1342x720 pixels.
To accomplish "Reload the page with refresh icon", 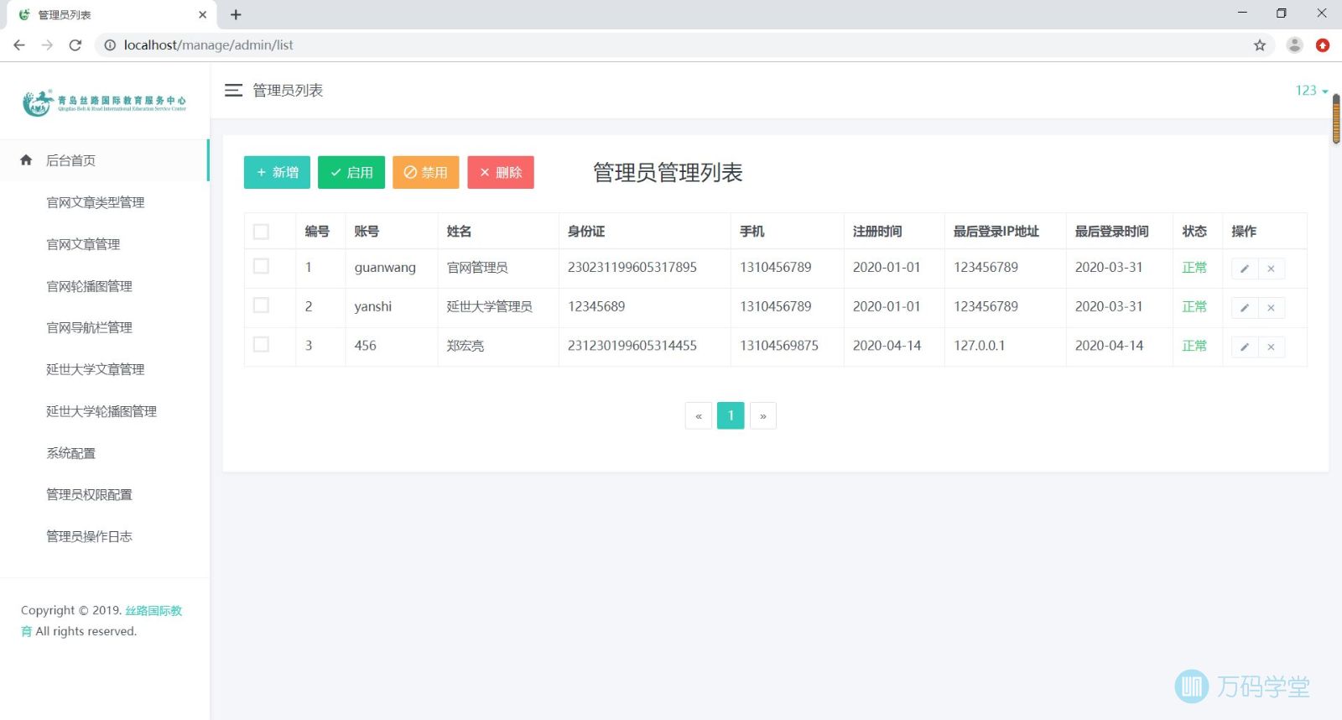I will point(75,45).
